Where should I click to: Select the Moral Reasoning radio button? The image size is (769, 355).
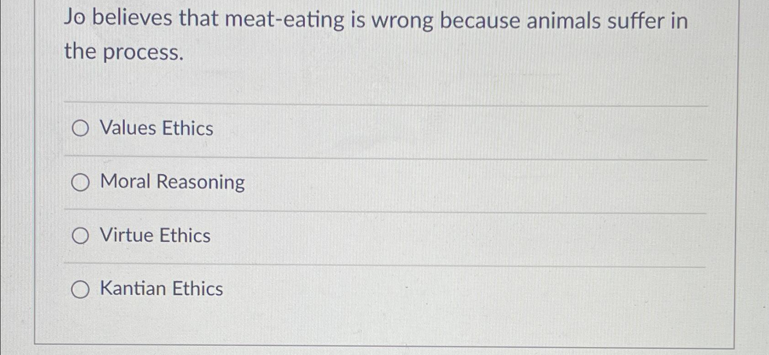click(x=80, y=182)
